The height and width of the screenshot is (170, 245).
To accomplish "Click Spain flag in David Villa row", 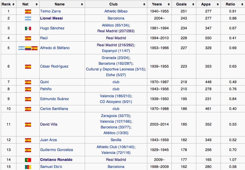I will point(28,125).
